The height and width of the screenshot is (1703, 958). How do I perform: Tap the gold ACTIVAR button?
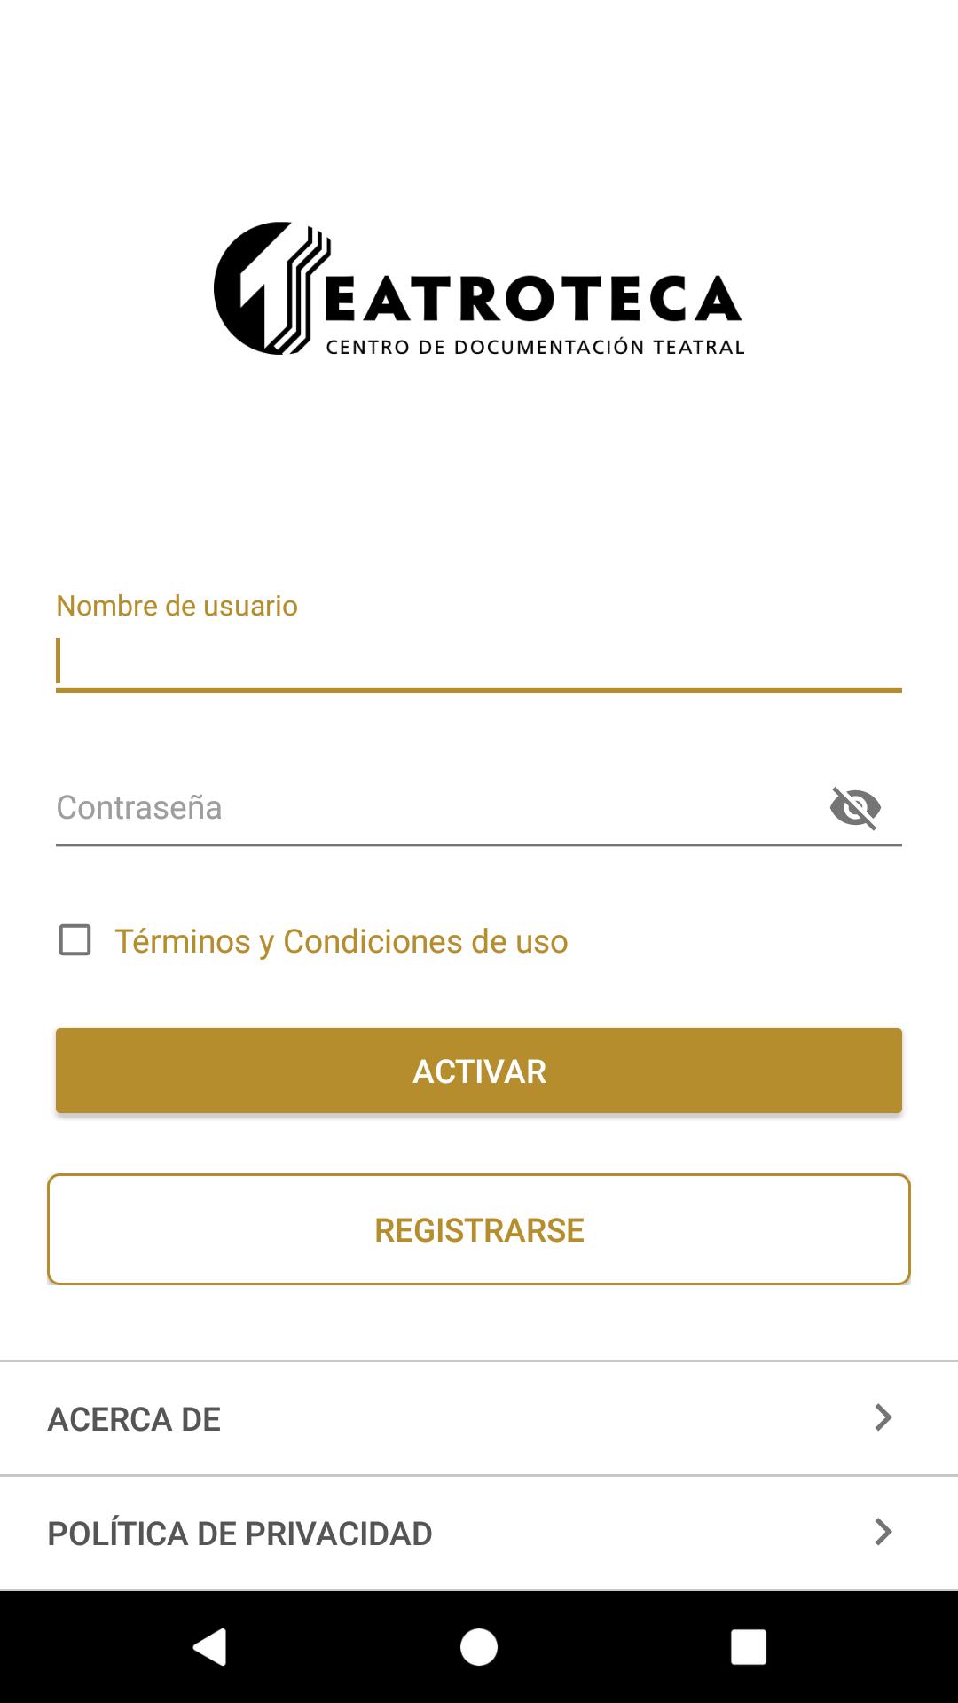[479, 1071]
